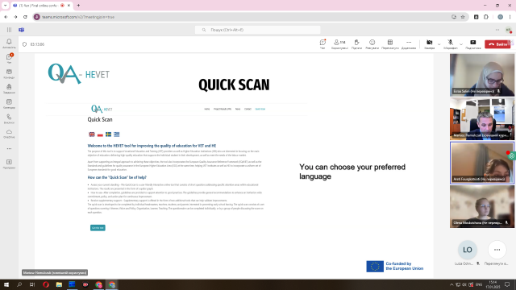
Task: Expand microphone options dropdown arrow
Action: click(x=461, y=44)
